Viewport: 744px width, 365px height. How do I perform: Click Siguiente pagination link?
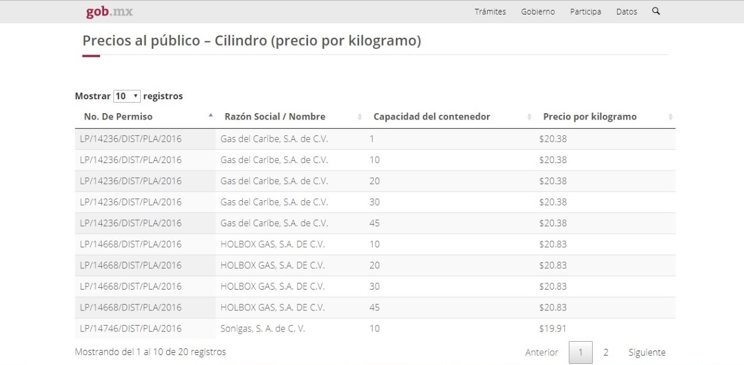646,352
